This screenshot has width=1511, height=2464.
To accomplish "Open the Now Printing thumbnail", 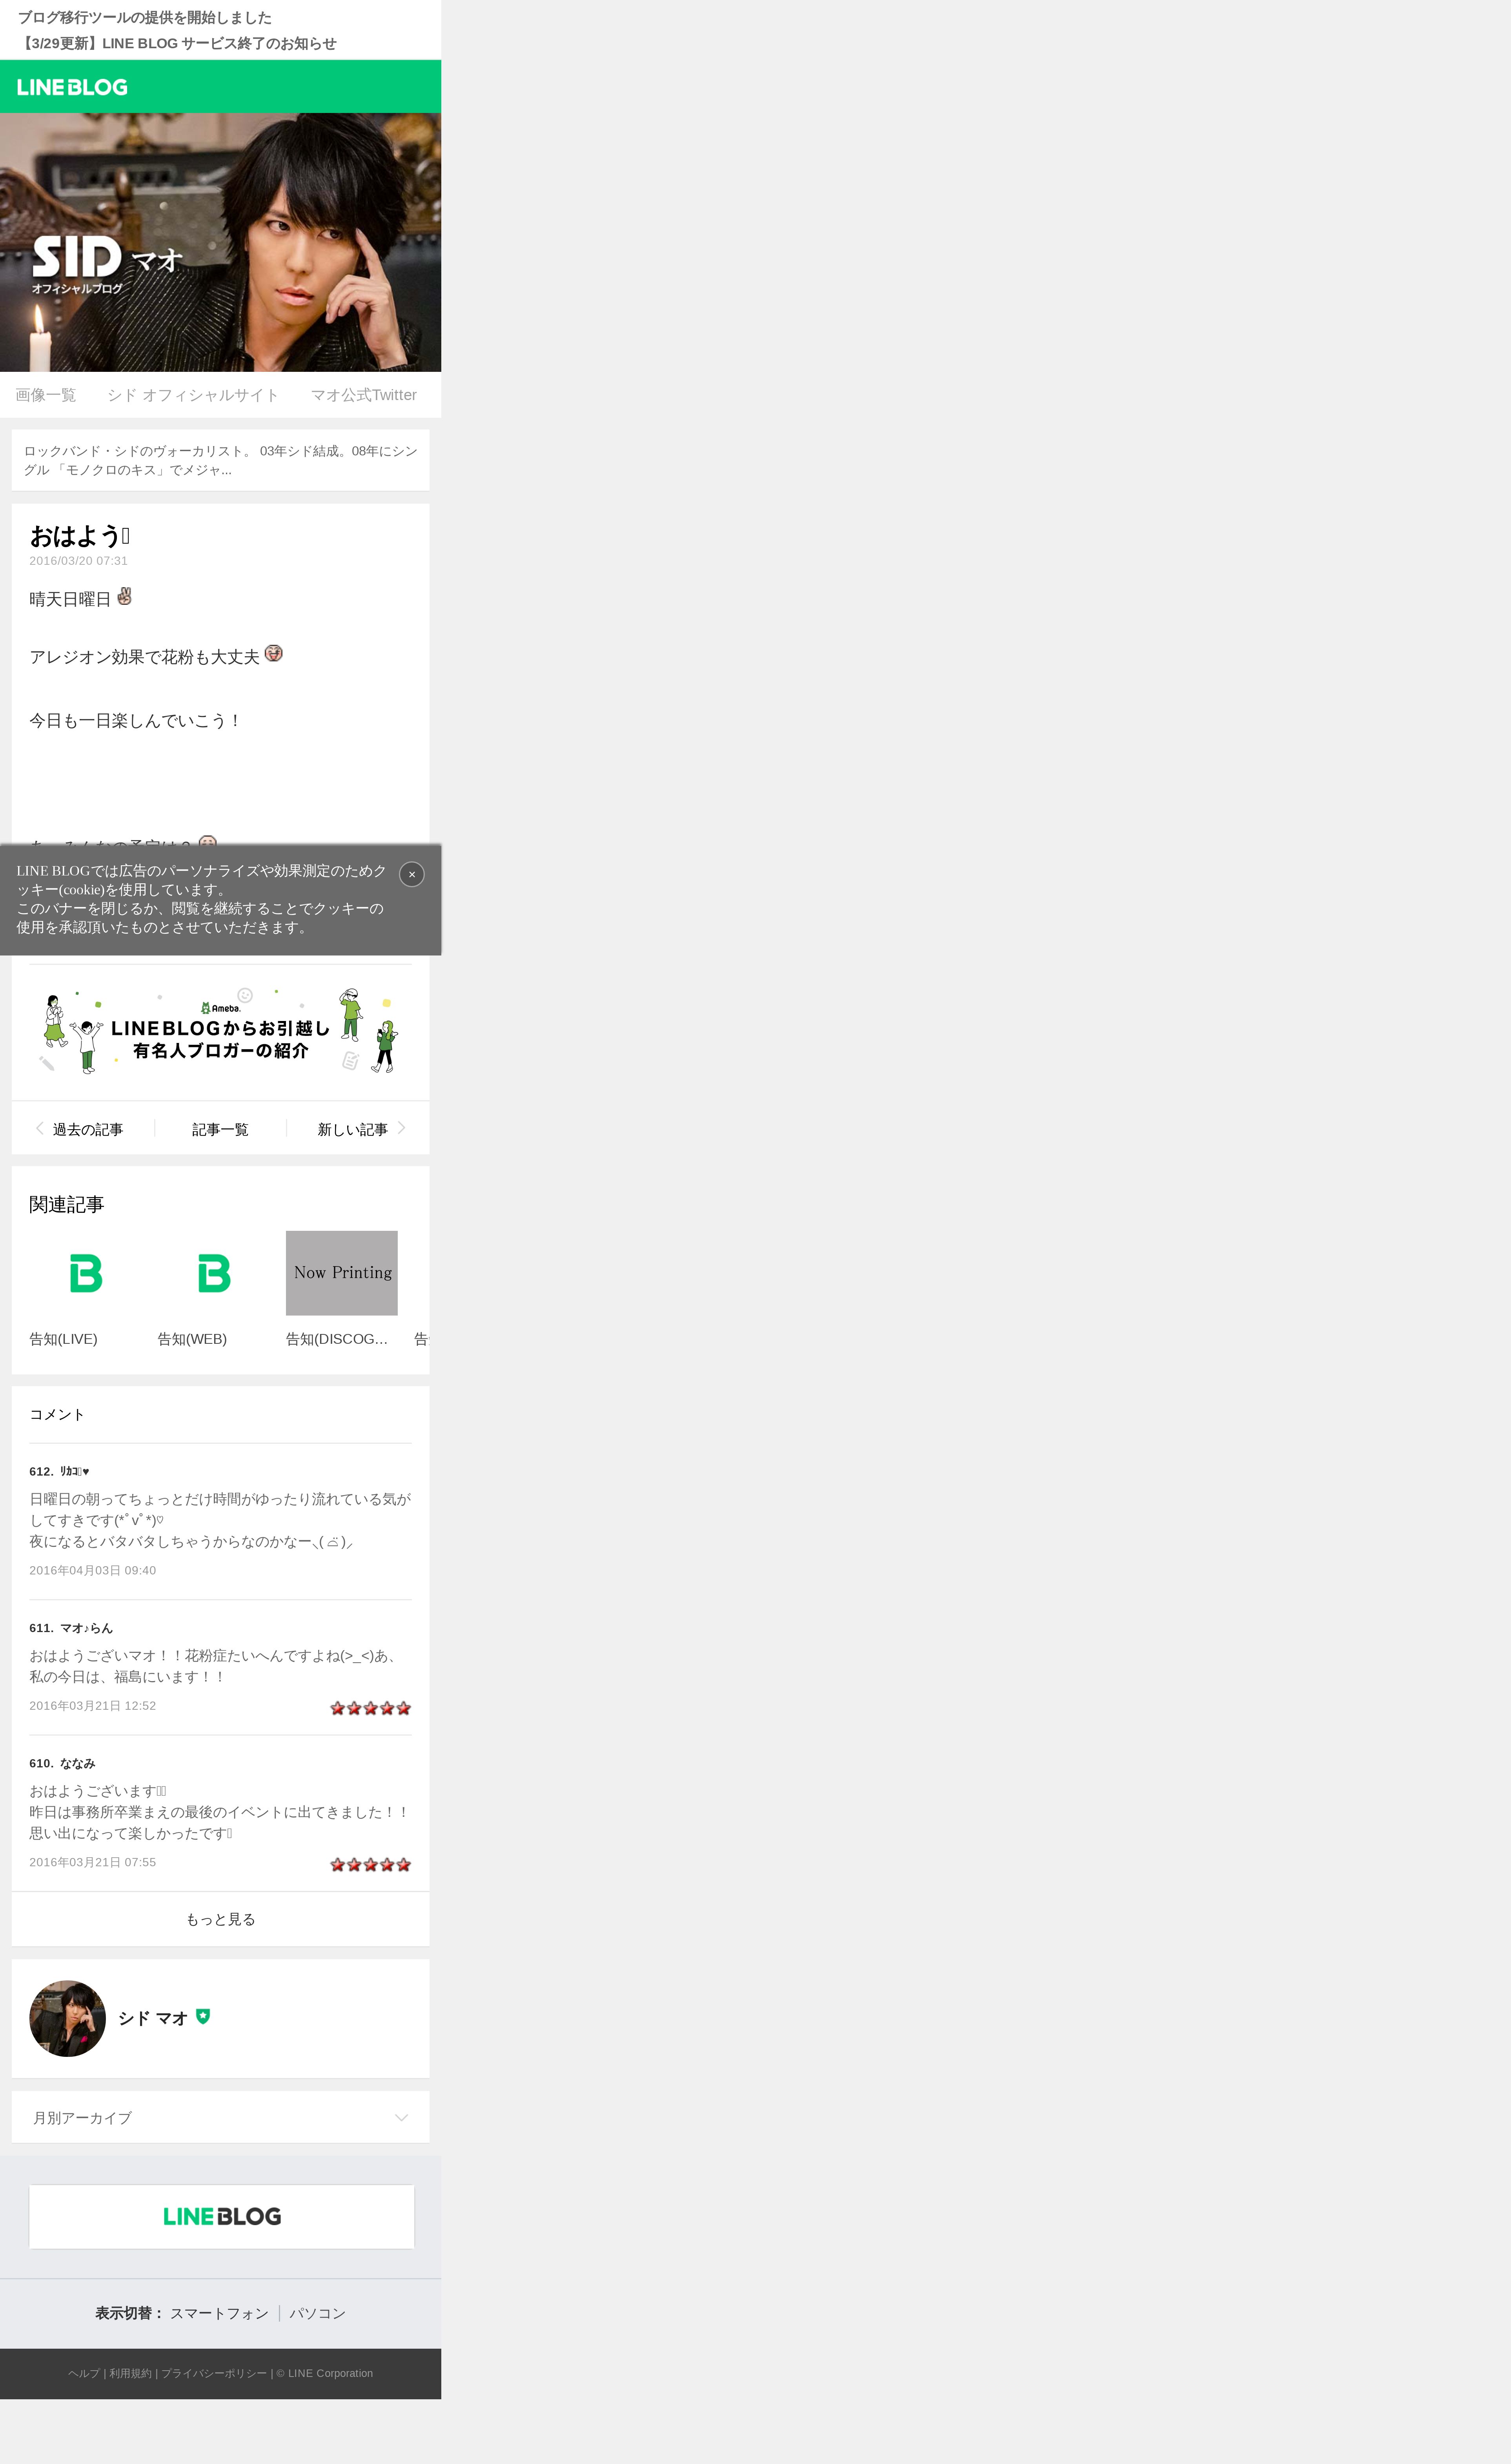I will click(x=342, y=1273).
